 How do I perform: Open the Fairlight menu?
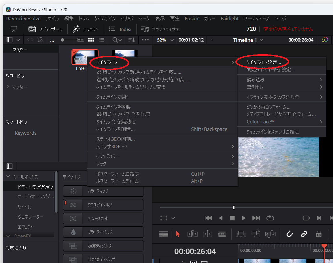click(x=229, y=18)
